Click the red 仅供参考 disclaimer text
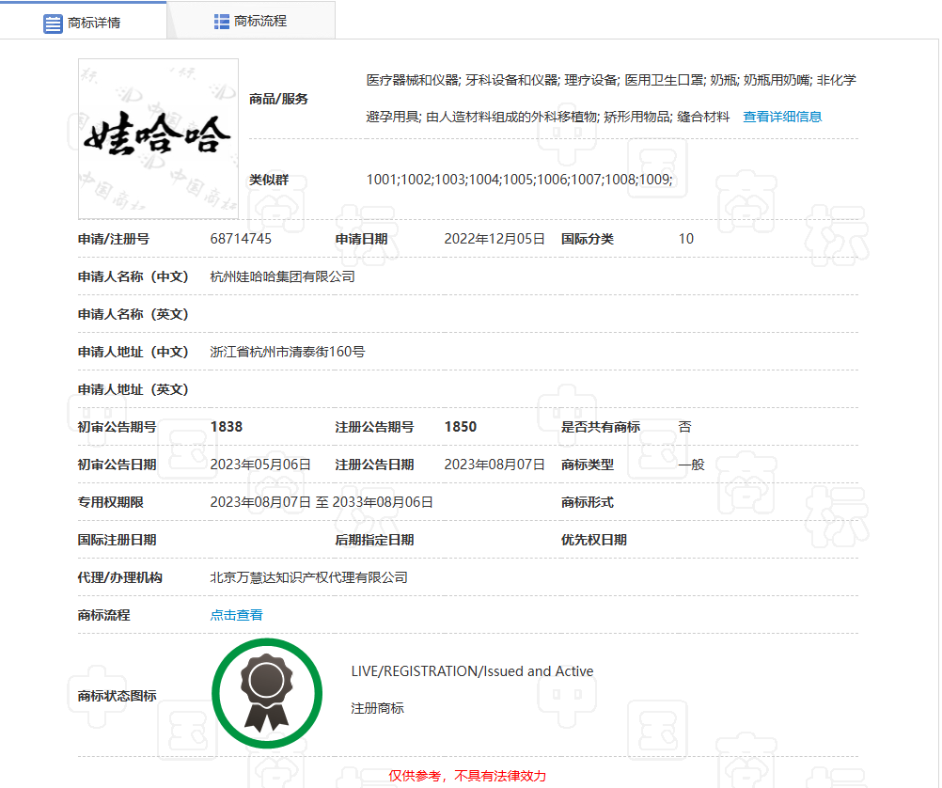 467,776
